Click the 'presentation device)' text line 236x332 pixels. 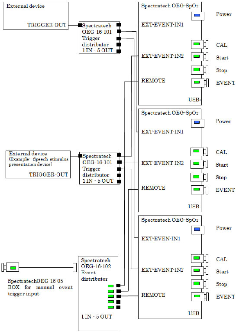pos(30,164)
